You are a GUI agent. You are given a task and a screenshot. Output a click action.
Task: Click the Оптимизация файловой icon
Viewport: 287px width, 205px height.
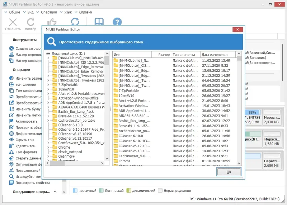coord(11,164)
